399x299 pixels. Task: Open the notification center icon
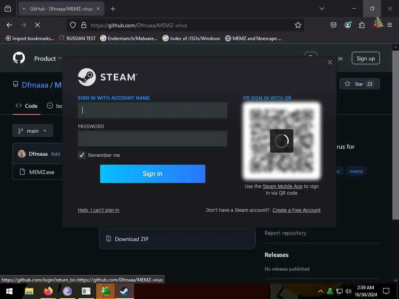coord(386,291)
